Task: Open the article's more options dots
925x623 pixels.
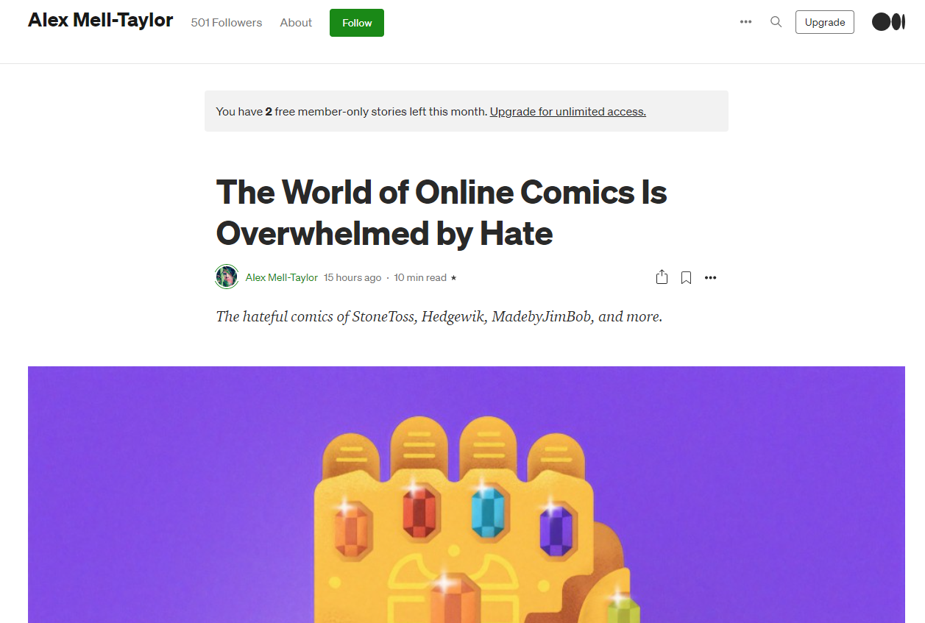Action: (x=710, y=278)
